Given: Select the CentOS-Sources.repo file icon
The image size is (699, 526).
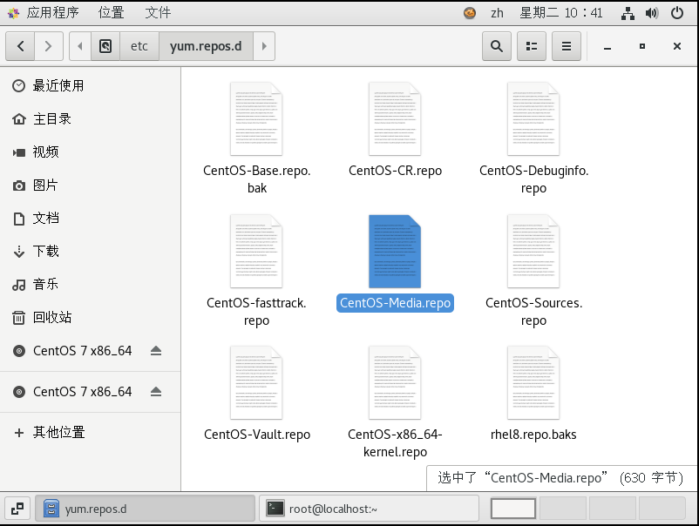Looking at the screenshot, I should (533, 251).
